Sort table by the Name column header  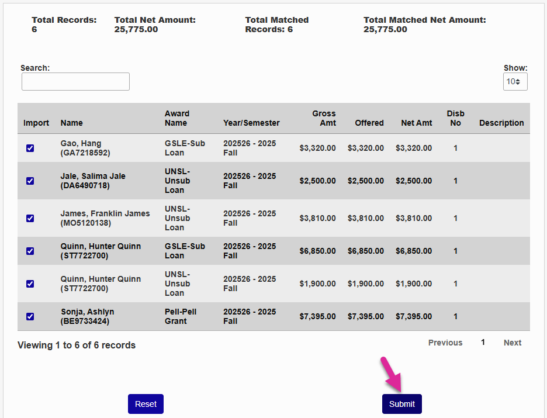(71, 123)
